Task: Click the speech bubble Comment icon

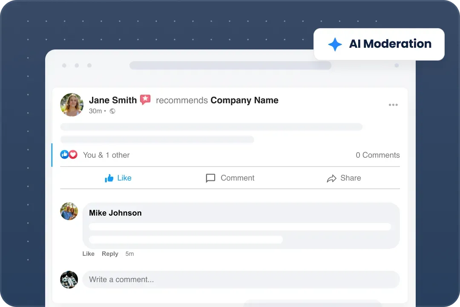Action: (210, 178)
